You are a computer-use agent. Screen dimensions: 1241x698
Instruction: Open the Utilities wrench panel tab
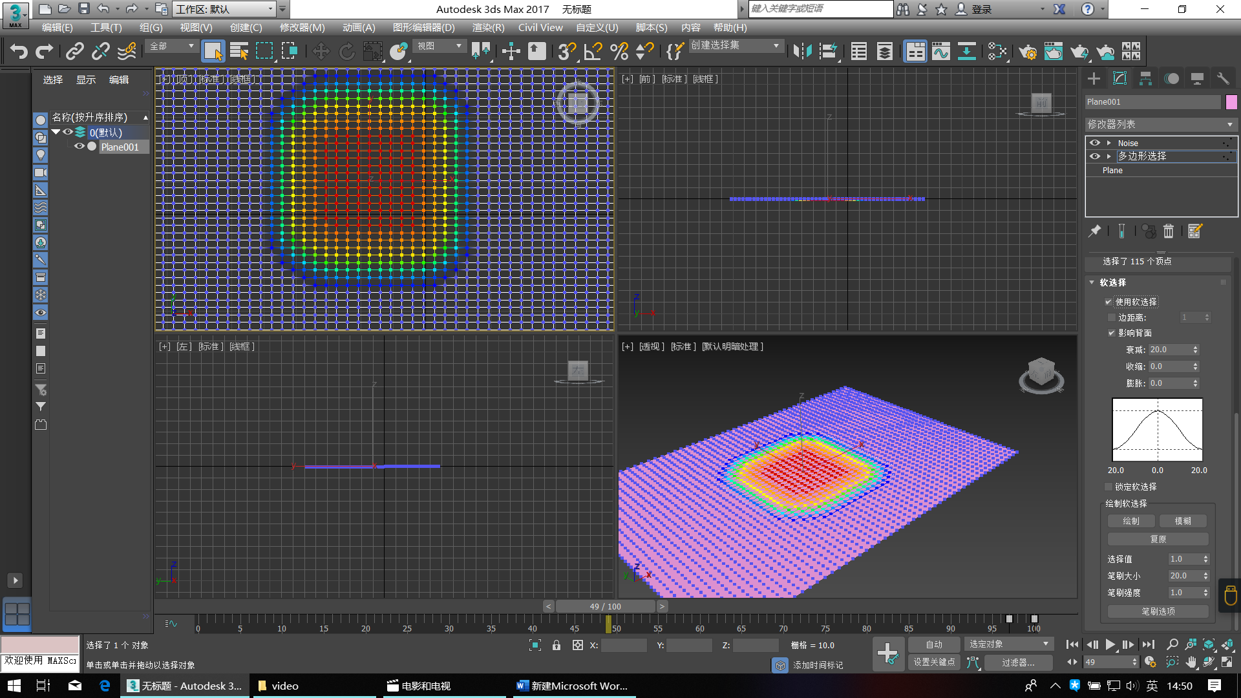point(1223,79)
